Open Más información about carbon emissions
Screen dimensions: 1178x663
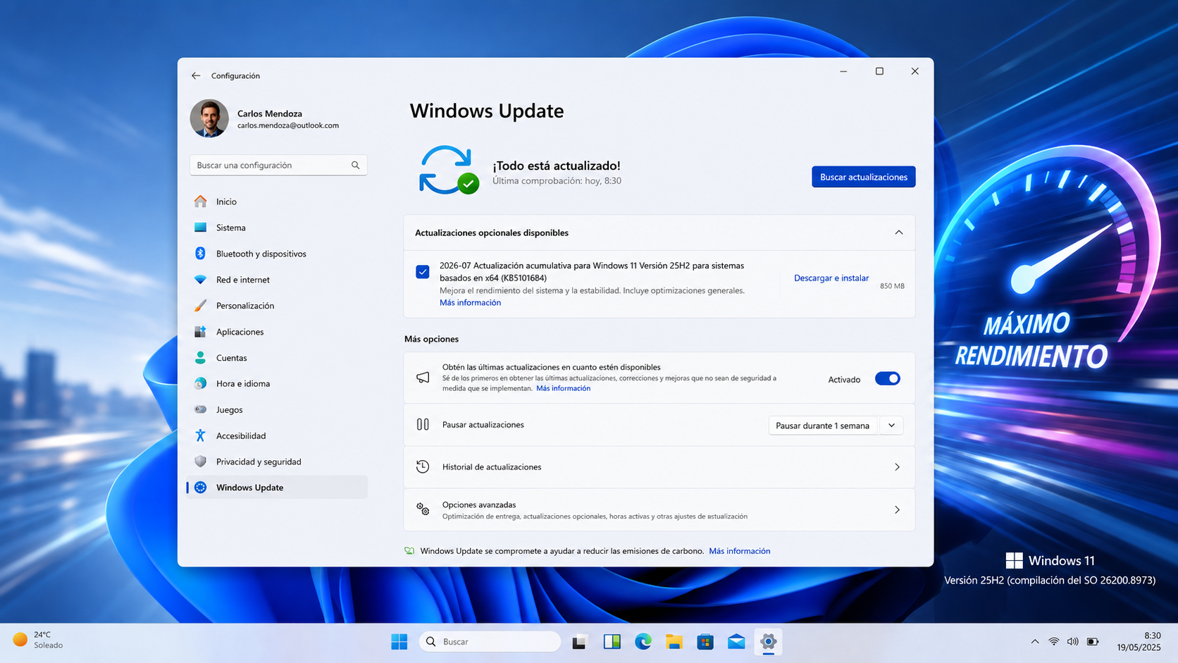click(x=739, y=551)
